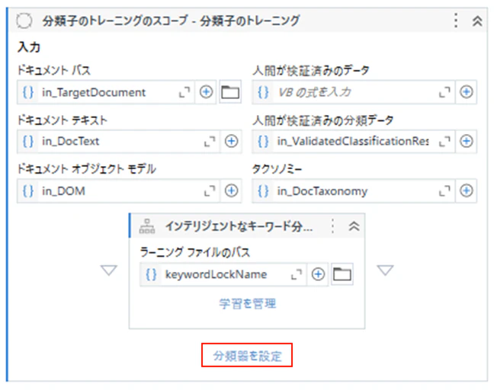The width and height of the screenshot is (494, 390).
Task: Click the activity title 分類子のトレーニングのスコープ - 分類子のトレーニング
Action: pos(171,21)
